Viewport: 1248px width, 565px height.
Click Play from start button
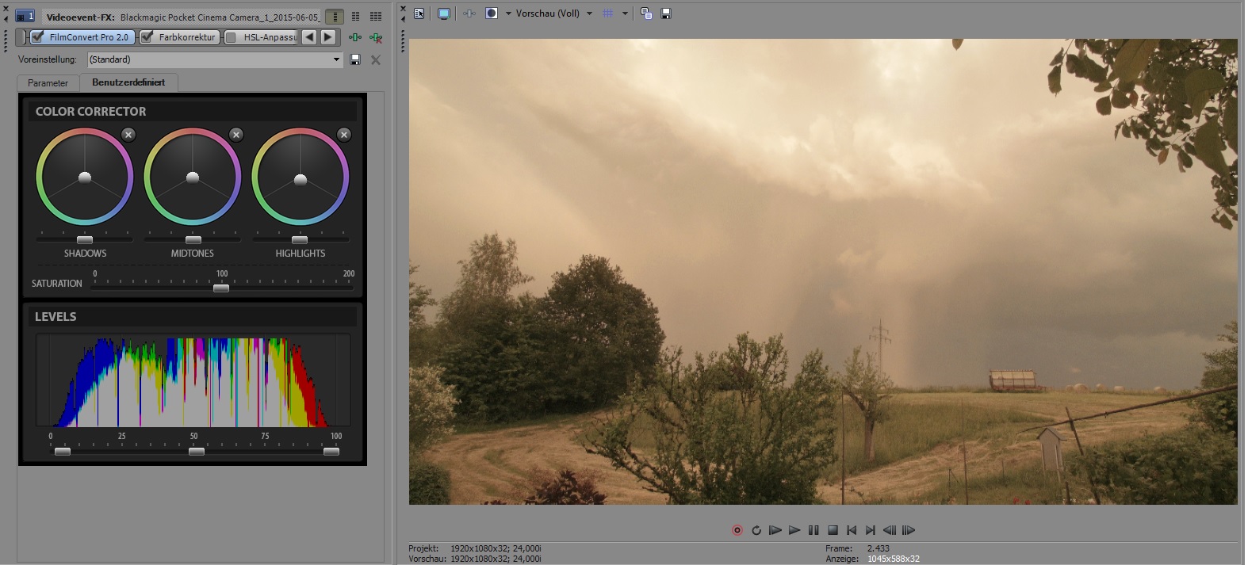775,530
